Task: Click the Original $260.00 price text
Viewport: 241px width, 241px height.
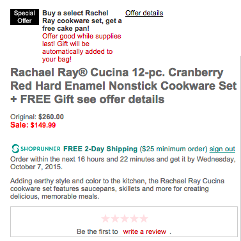Action: pyautogui.click(x=37, y=117)
